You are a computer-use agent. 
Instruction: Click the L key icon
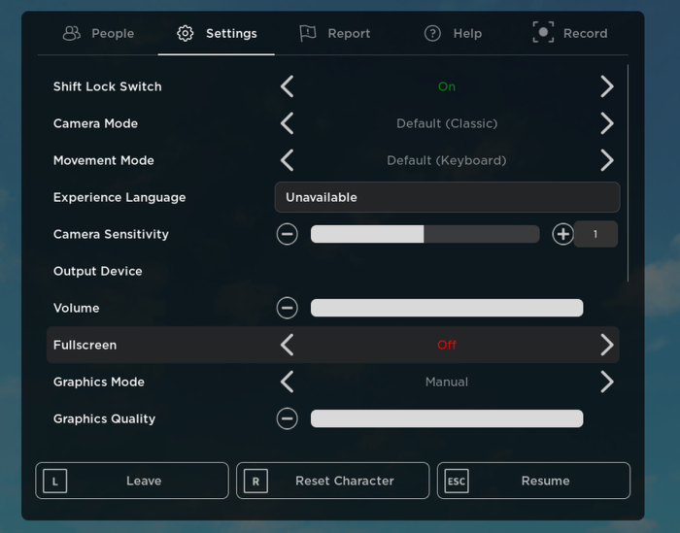click(x=55, y=481)
